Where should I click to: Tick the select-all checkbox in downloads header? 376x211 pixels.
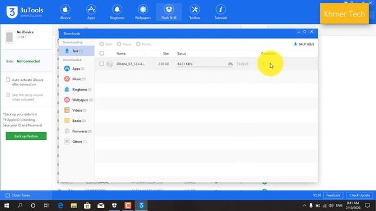pyautogui.click(x=102, y=53)
